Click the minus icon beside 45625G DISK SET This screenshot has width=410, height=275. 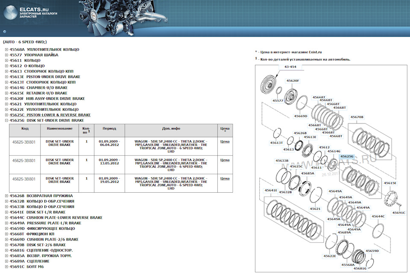tap(6, 121)
